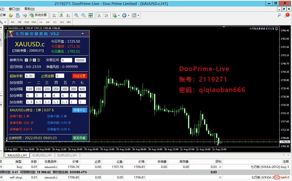Click the buy order price 1706.78
The height and width of the screenshot is (181, 292).
tap(73, 167)
